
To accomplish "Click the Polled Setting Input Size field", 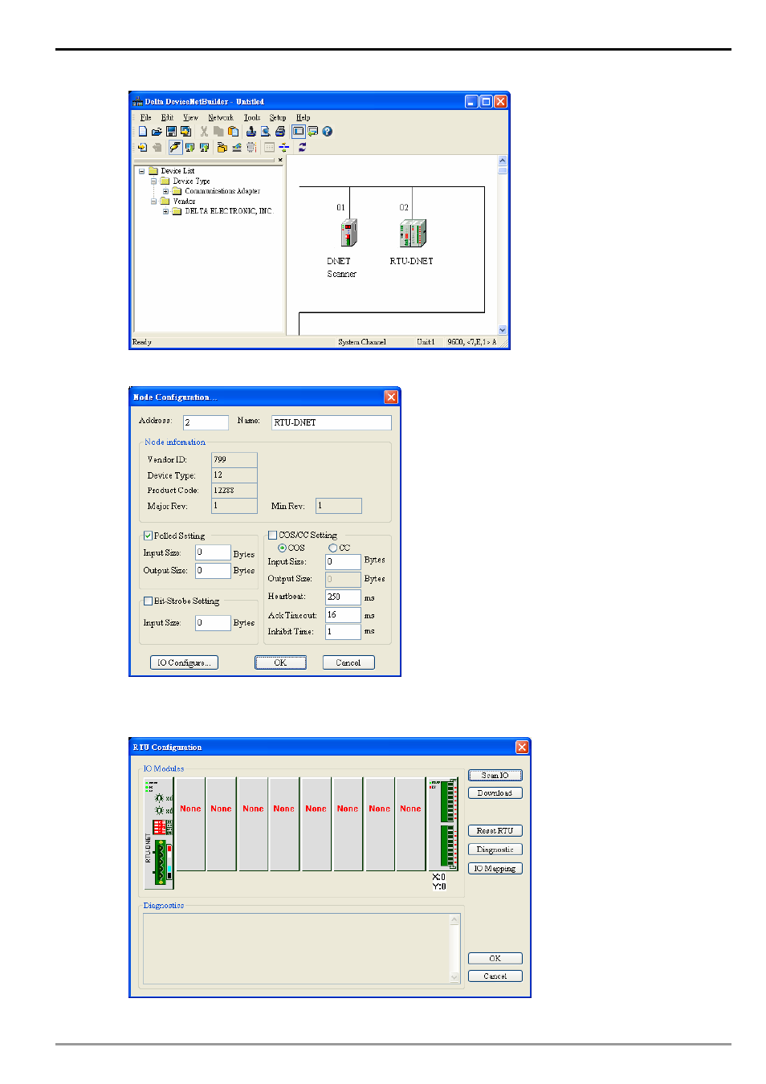I will click(213, 552).
